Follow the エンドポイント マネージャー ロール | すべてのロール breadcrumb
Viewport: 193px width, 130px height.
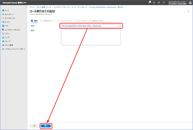[70, 7]
